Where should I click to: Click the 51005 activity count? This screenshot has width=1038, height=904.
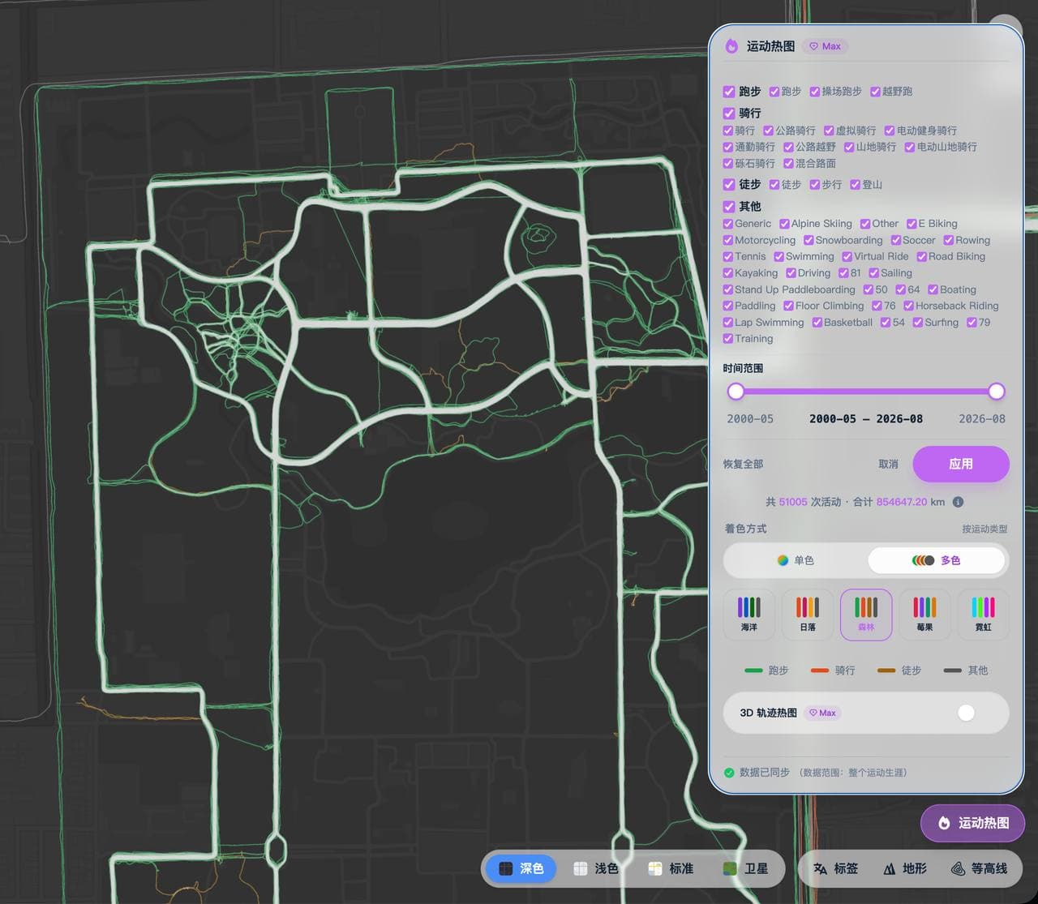pyautogui.click(x=793, y=502)
